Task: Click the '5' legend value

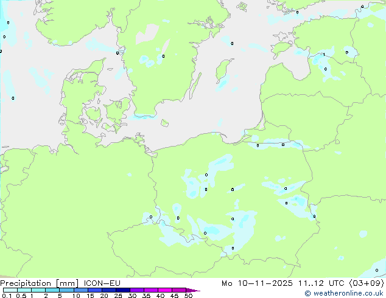Action: (x=60, y=296)
